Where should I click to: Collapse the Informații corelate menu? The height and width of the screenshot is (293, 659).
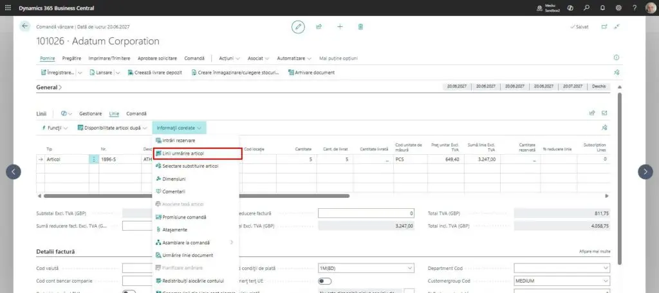click(179, 128)
